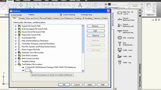Click the Tool Palettes File Locations folder icon
Image resolution: width=161 pixels, height=90 pixels.
[19, 64]
